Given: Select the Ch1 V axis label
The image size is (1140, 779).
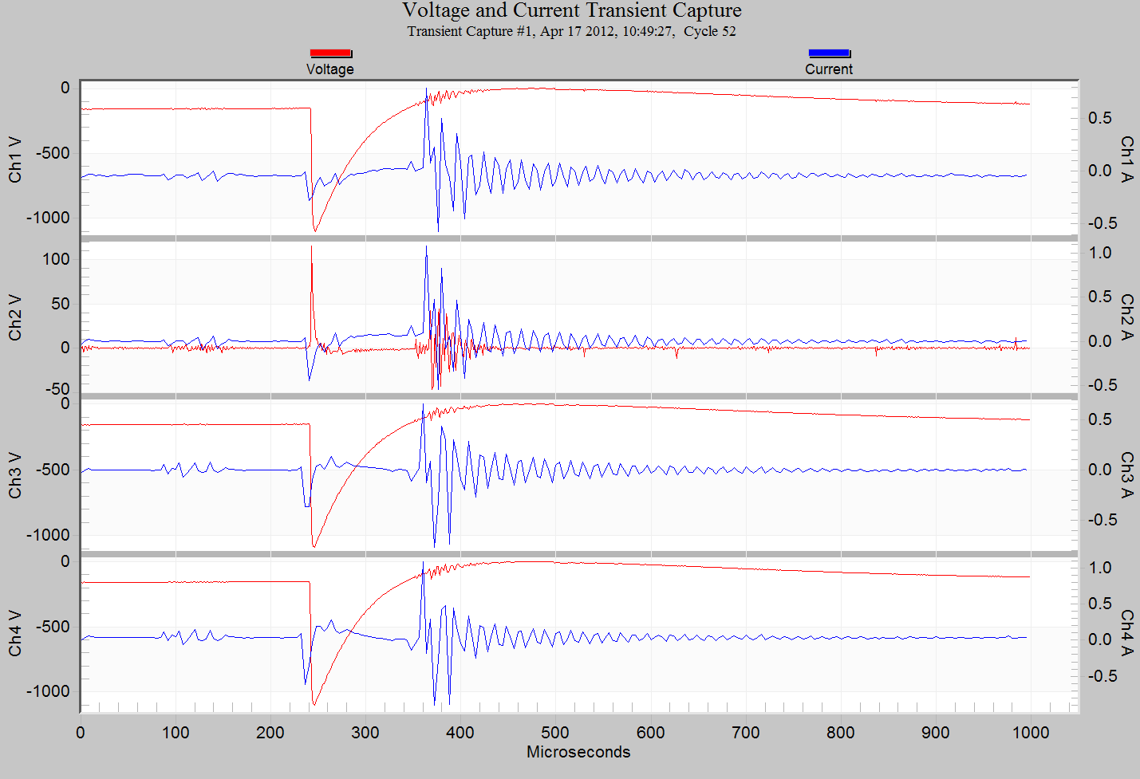Looking at the screenshot, I should point(15,159).
